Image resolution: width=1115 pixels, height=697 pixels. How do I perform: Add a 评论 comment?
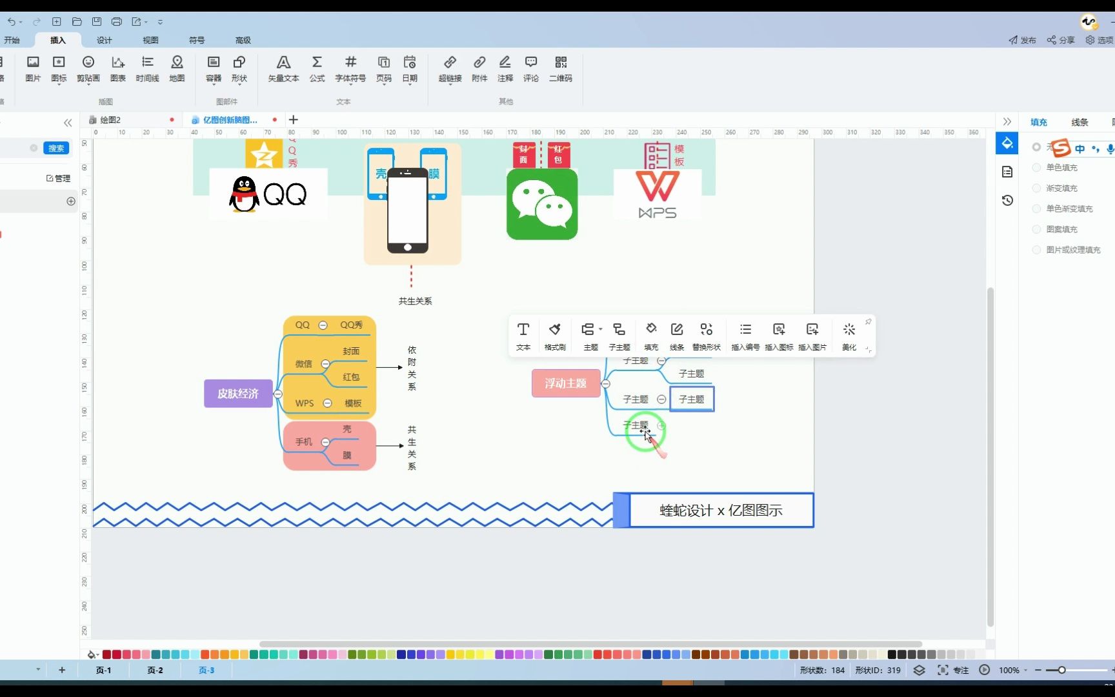(531, 69)
